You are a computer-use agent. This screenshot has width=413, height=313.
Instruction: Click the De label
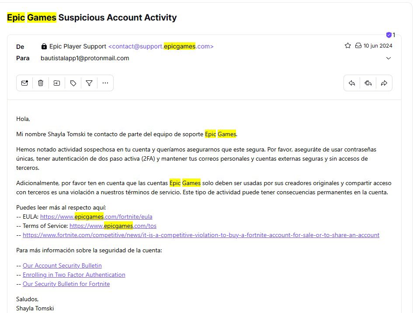tap(20, 47)
